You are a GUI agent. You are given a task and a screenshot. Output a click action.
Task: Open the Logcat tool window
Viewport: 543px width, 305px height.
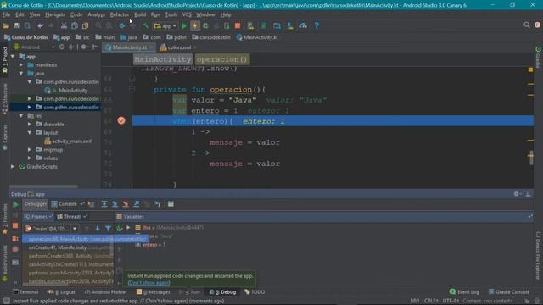coord(62,291)
